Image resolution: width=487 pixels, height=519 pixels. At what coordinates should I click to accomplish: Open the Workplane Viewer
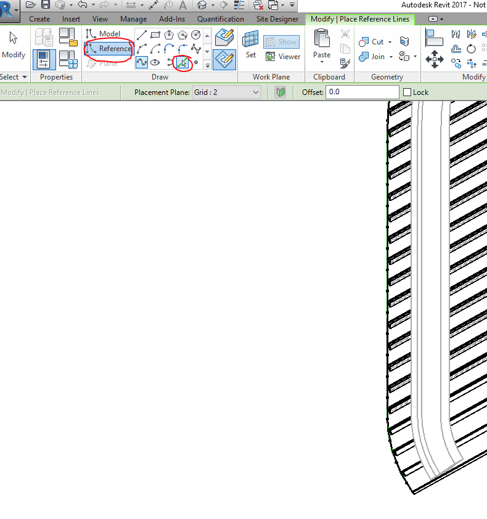(x=283, y=57)
